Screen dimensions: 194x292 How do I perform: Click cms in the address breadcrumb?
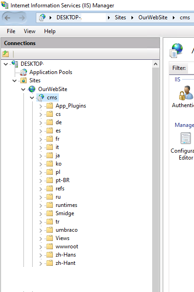[185, 17]
